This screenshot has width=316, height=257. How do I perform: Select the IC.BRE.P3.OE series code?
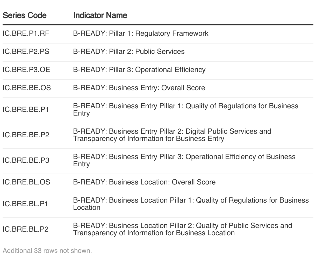click(x=26, y=70)
